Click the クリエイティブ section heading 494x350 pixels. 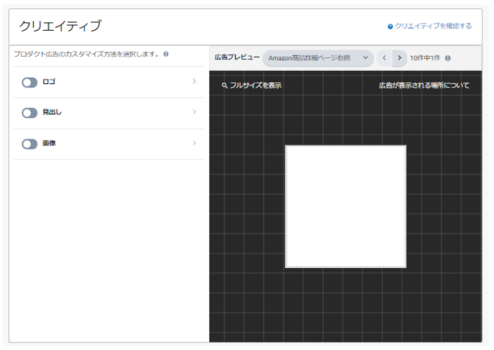pyautogui.click(x=60, y=26)
